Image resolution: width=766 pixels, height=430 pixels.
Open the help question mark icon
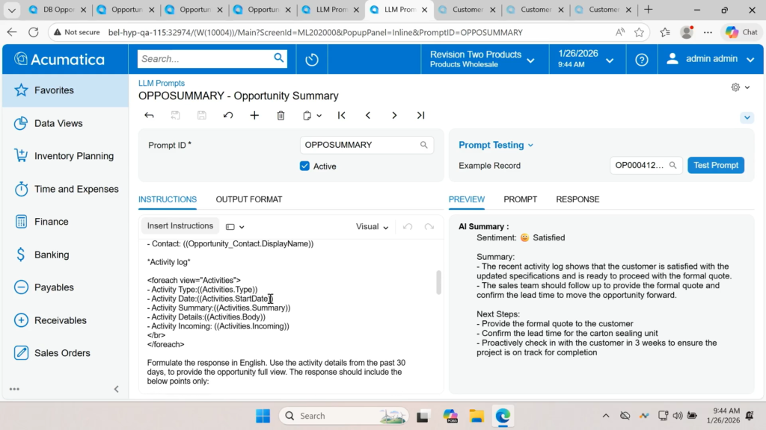coord(641,60)
